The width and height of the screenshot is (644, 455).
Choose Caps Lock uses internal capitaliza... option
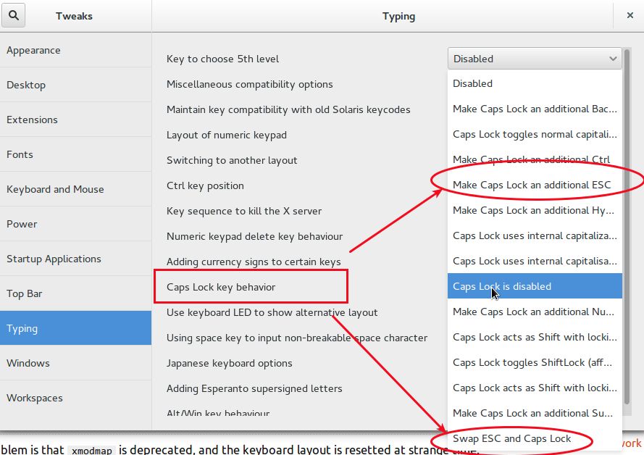(535, 235)
